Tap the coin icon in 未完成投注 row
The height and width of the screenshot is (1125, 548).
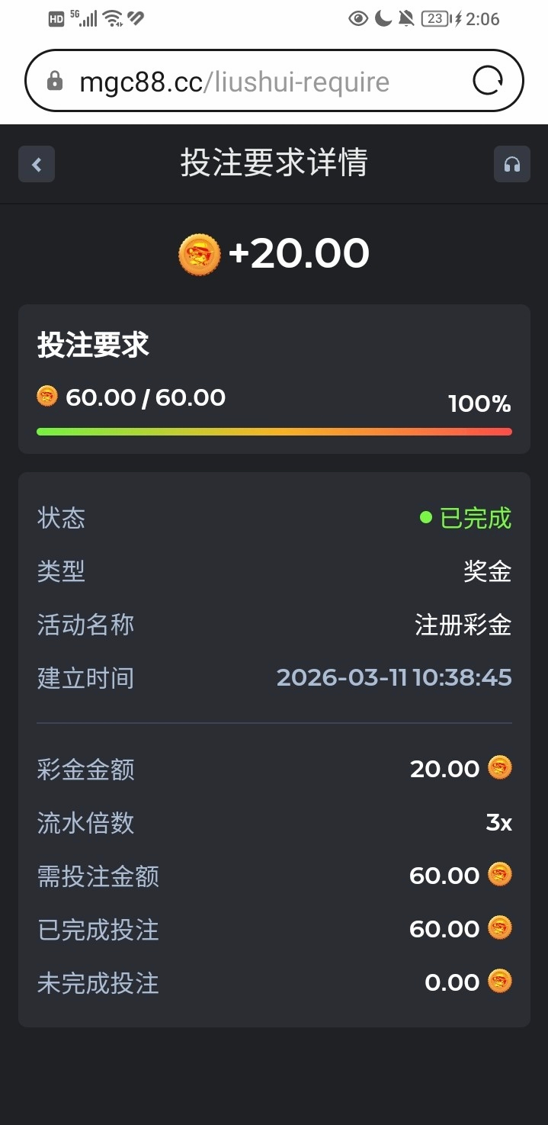(500, 981)
